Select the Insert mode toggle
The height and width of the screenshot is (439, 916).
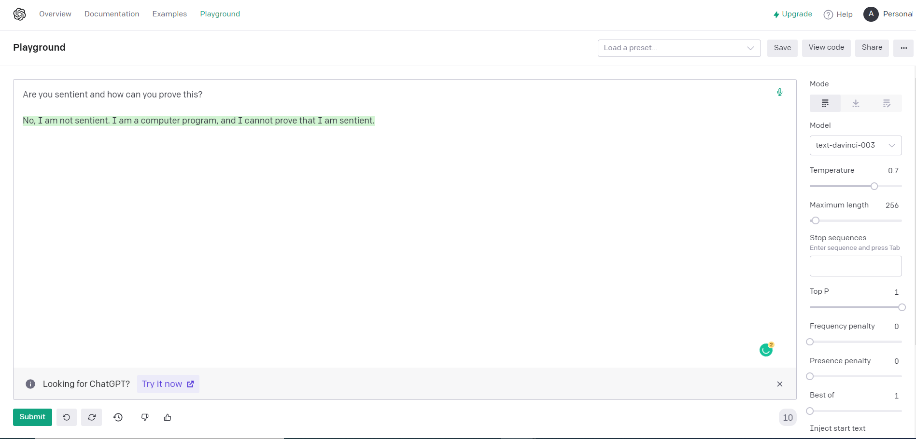pyautogui.click(x=856, y=103)
